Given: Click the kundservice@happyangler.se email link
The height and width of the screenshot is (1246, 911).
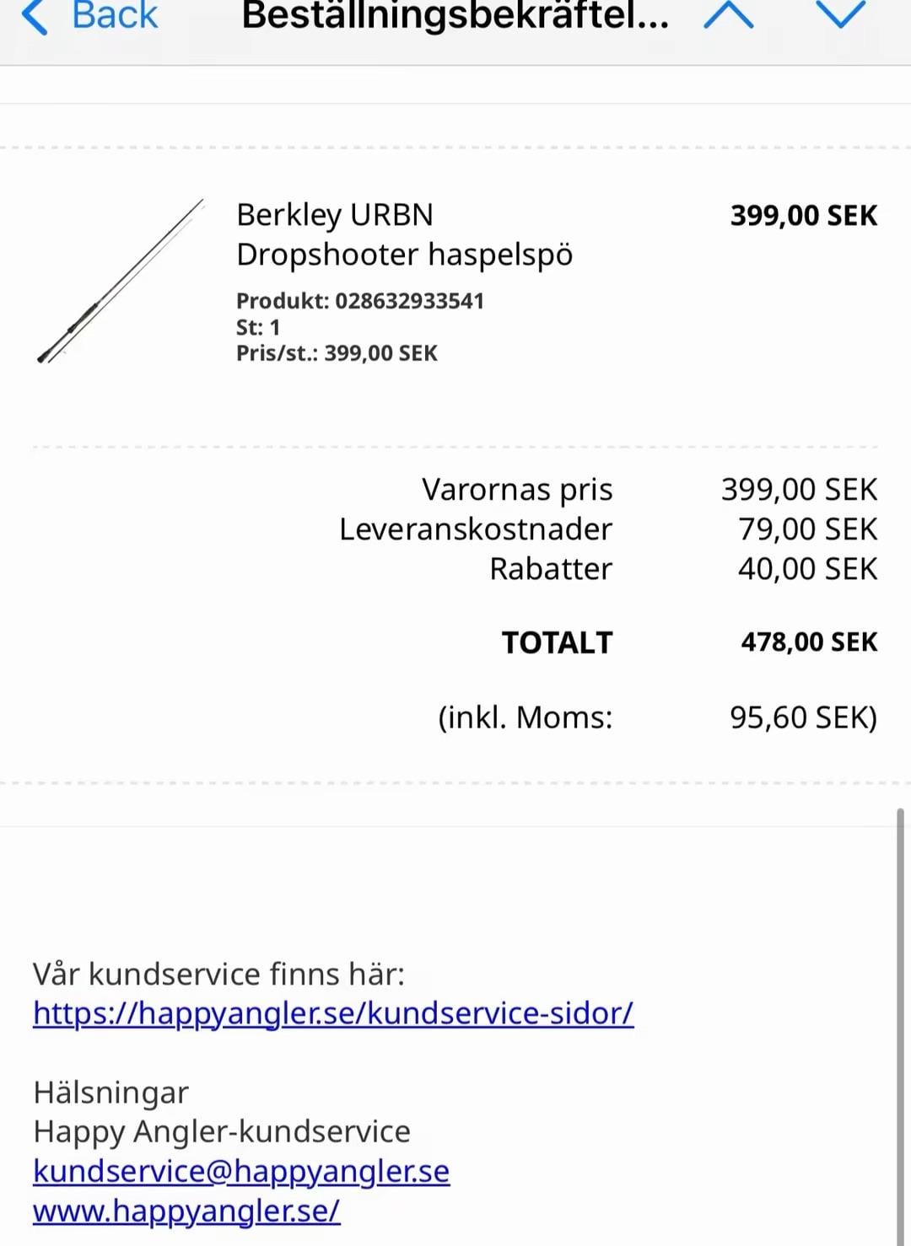Looking at the screenshot, I should 241,1171.
